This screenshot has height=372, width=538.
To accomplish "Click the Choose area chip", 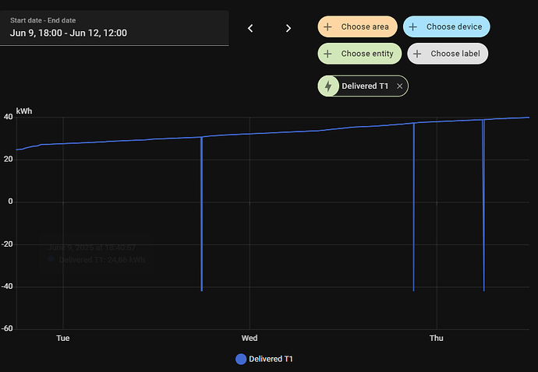I will coord(358,26).
